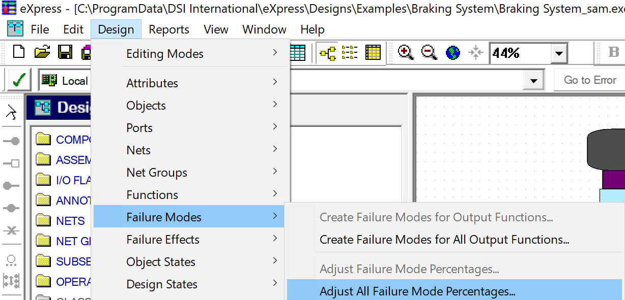This screenshot has width=625, height=300.
Task: Open the Help menu
Action: pos(312,29)
